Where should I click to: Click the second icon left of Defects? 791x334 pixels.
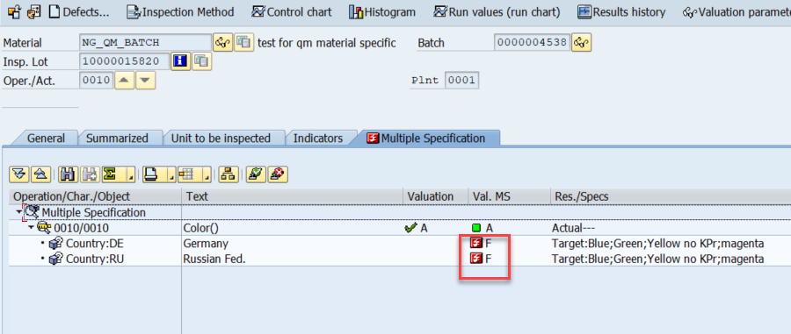click(33, 11)
